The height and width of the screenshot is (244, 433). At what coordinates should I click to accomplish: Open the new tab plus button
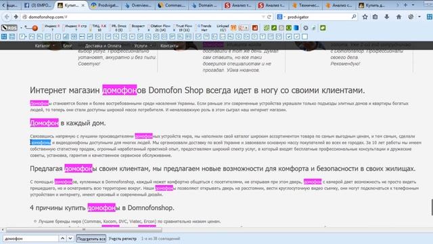405,5
